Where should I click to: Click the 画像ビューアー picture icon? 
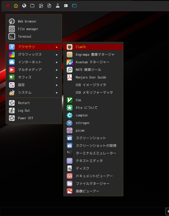70,191
